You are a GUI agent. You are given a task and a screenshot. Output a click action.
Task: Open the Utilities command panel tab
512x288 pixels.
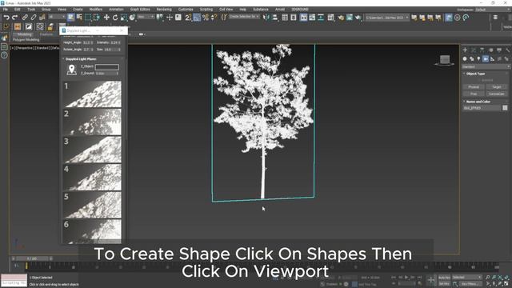coord(507,50)
